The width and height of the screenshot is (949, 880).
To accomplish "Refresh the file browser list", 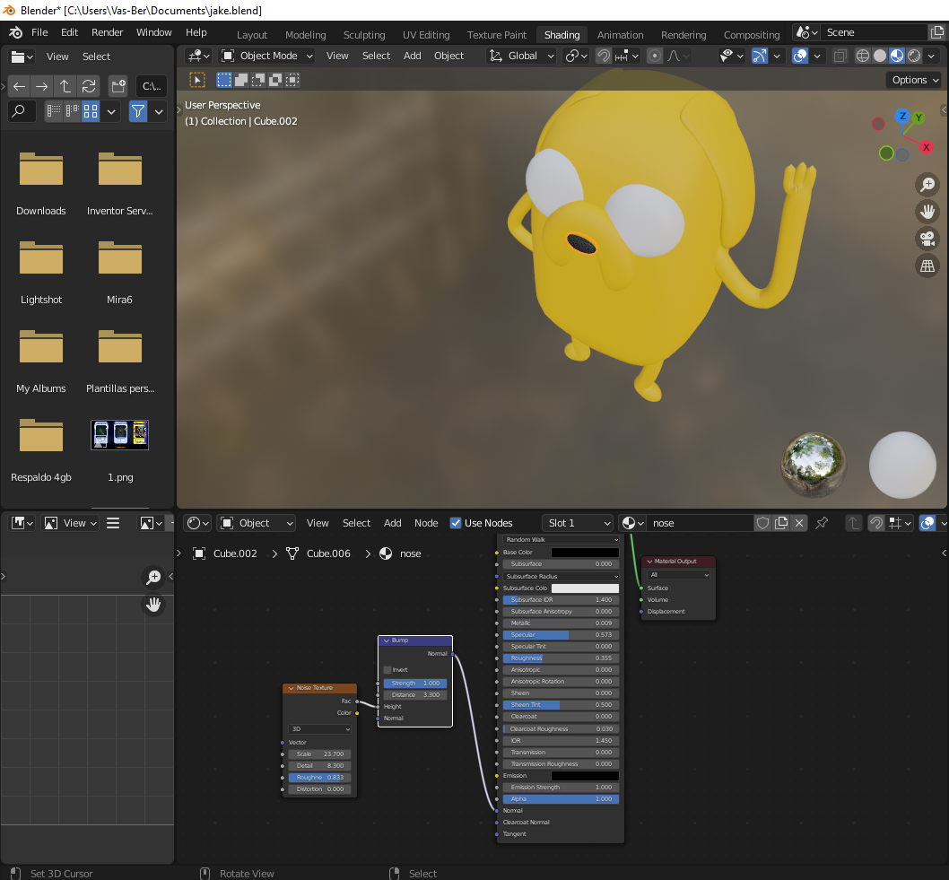I will [89, 86].
